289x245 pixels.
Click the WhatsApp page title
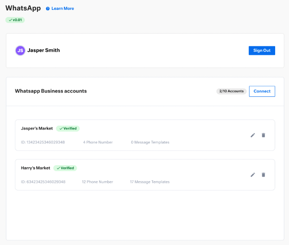click(23, 8)
